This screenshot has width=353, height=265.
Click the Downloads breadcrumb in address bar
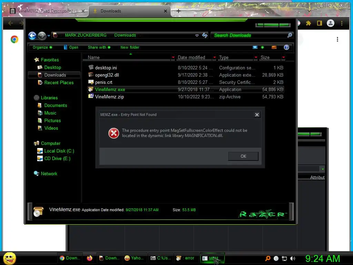point(125,35)
